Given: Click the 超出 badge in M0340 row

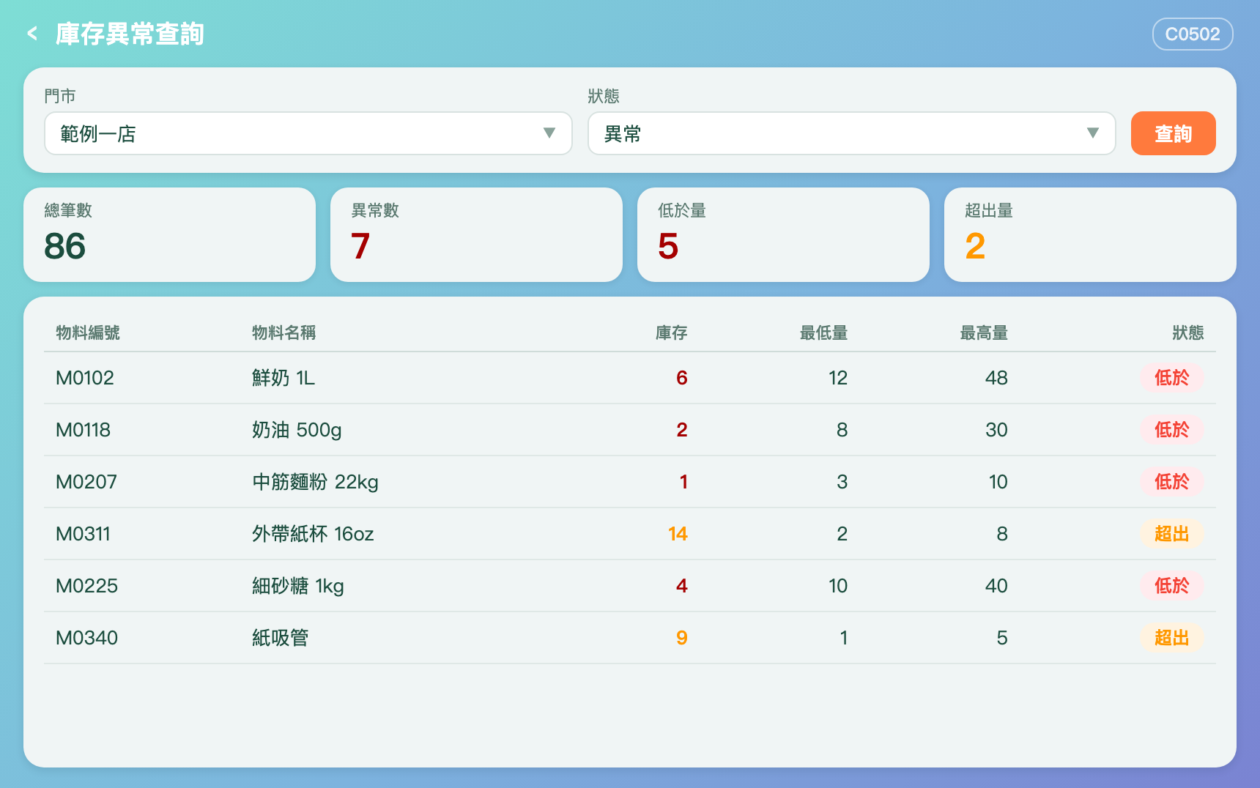Looking at the screenshot, I should (x=1171, y=638).
